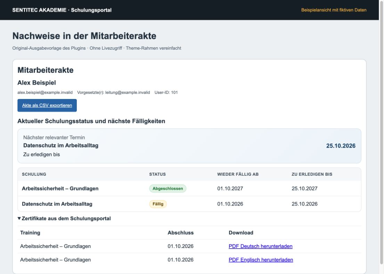This screenshot has width=384, height=274.
Task: Open 'PDF Deutsch herunterladen' link
Action: pos(261,246)
